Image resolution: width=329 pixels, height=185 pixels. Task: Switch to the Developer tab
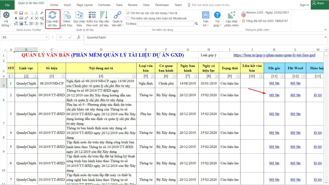(162, 5)
